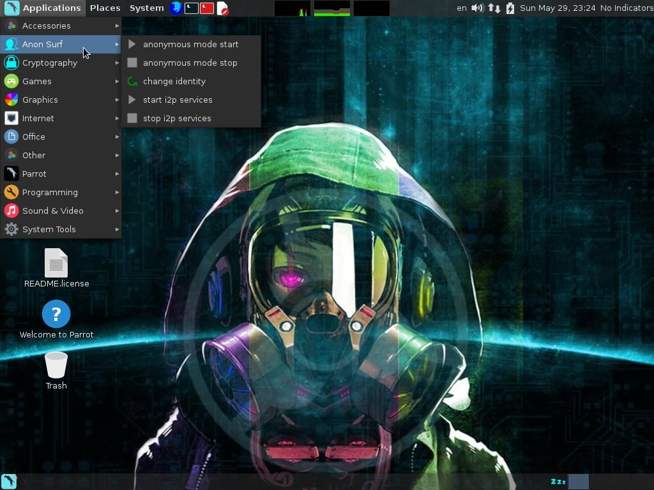Choose change identity
The image size is (654, 490).
[x=192, y=81]
